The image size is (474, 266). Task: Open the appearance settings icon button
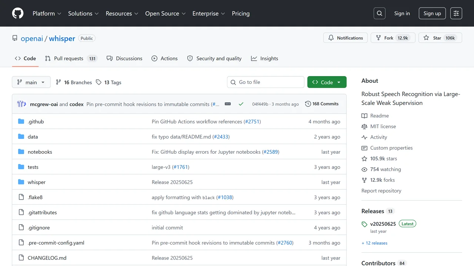point(456,13)
